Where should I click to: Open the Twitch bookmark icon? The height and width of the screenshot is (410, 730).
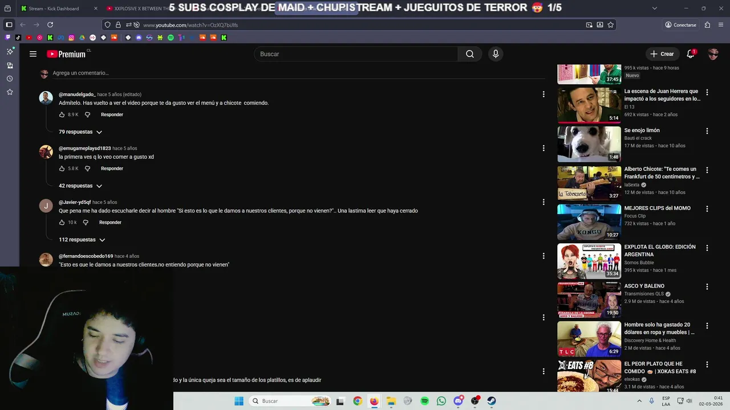tap(8, 38)
